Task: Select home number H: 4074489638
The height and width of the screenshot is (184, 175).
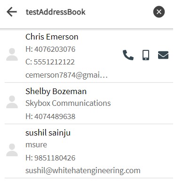Action: [x=50, y=117]
